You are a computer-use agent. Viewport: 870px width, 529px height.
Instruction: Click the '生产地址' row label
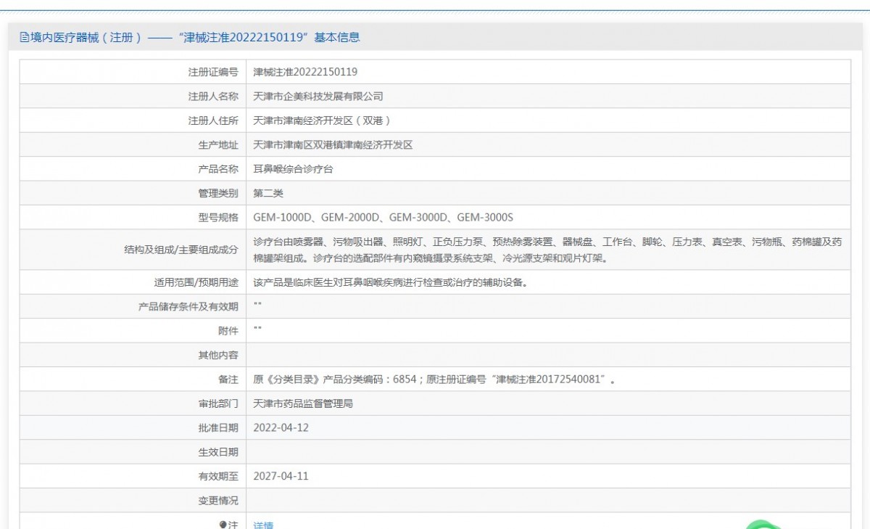tap(218, 144)
